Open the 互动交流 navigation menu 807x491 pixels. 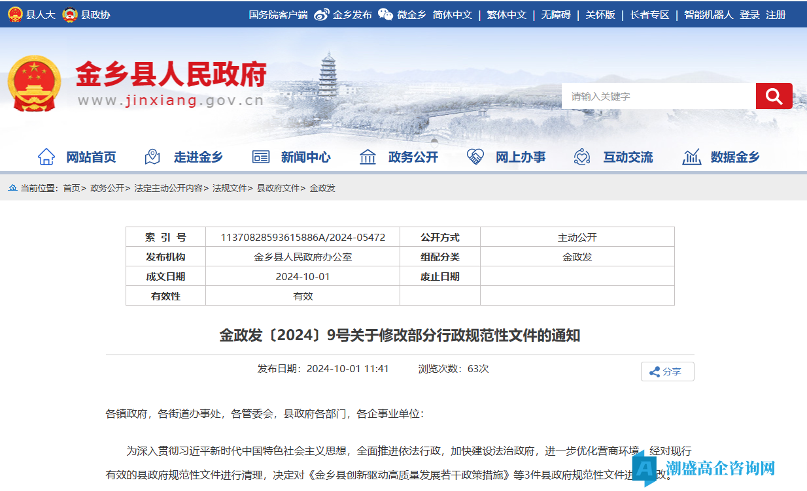click(x=627, y=157)
